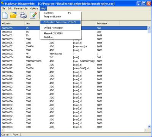Select Please REGISTER! menu entry
This screenshot has height=137, width=152.
pos(60,33)
